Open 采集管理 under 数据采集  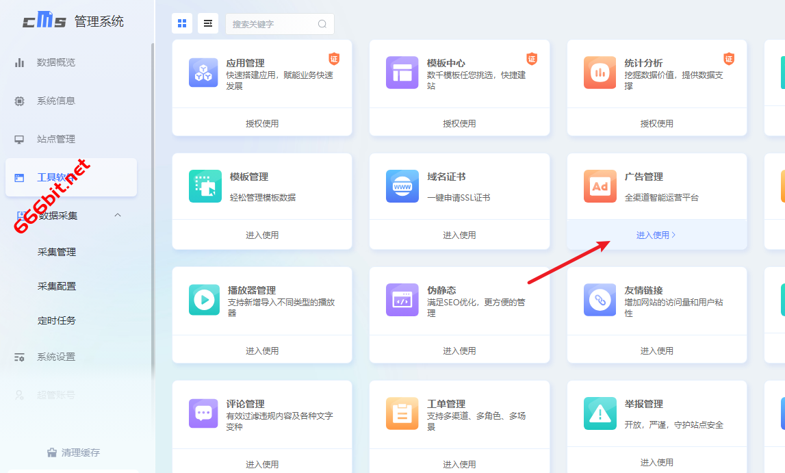(58, 251)
